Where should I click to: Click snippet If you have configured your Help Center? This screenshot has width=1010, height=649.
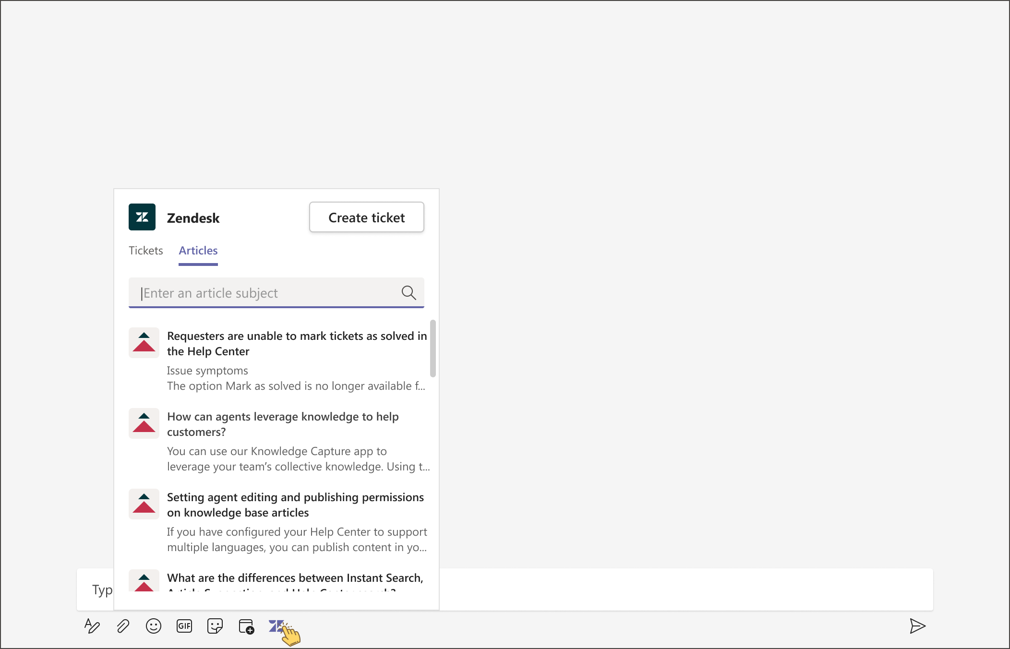click(297, 540)
